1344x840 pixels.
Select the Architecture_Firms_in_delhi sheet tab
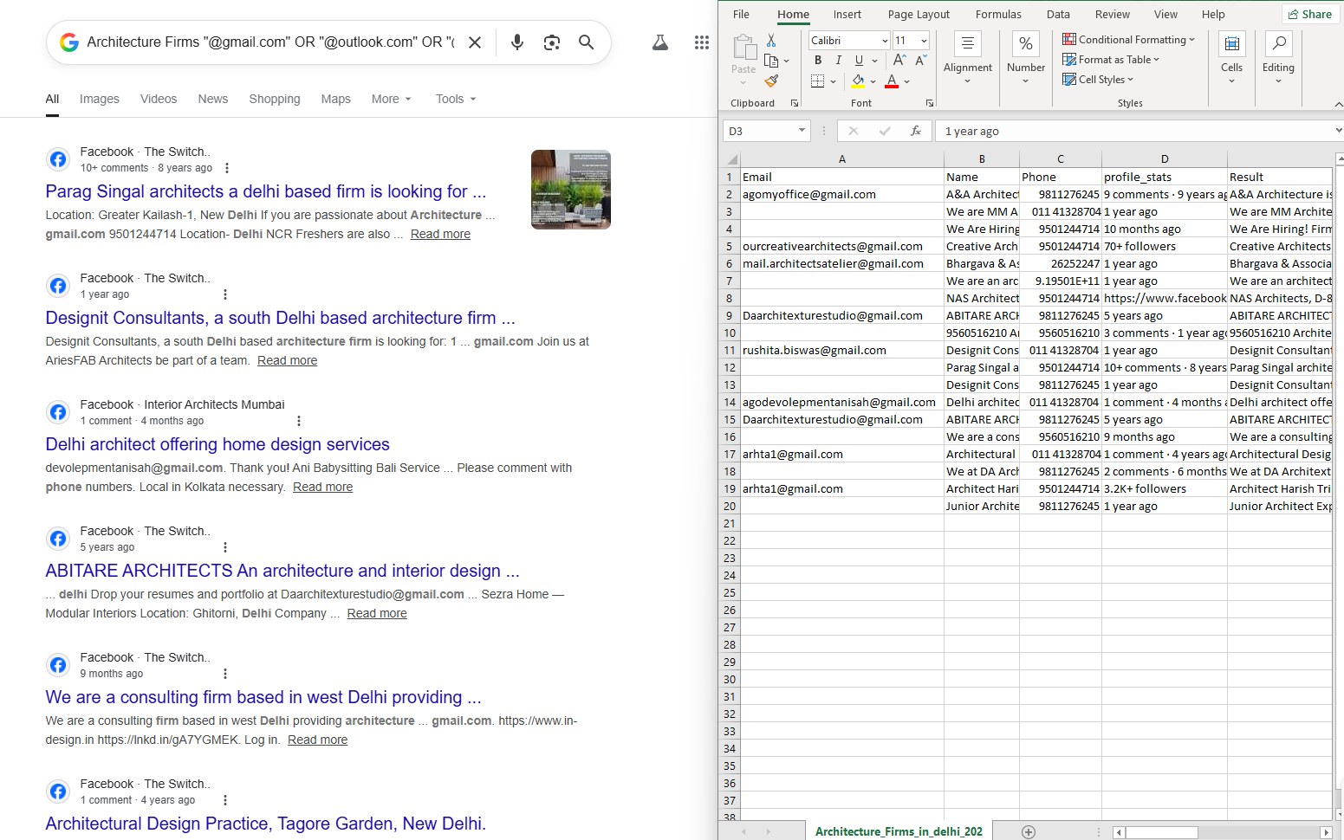[x=899, y=831]
